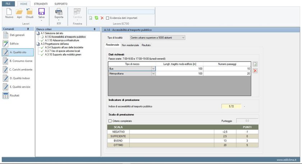Click the Punteggio value field
The height and width of the screenshot is (164, 302).
click(247, 121)
